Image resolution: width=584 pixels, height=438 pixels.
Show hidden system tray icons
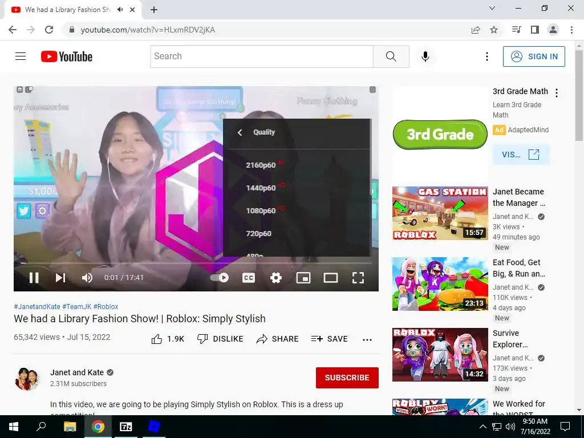tap(482, 427)
